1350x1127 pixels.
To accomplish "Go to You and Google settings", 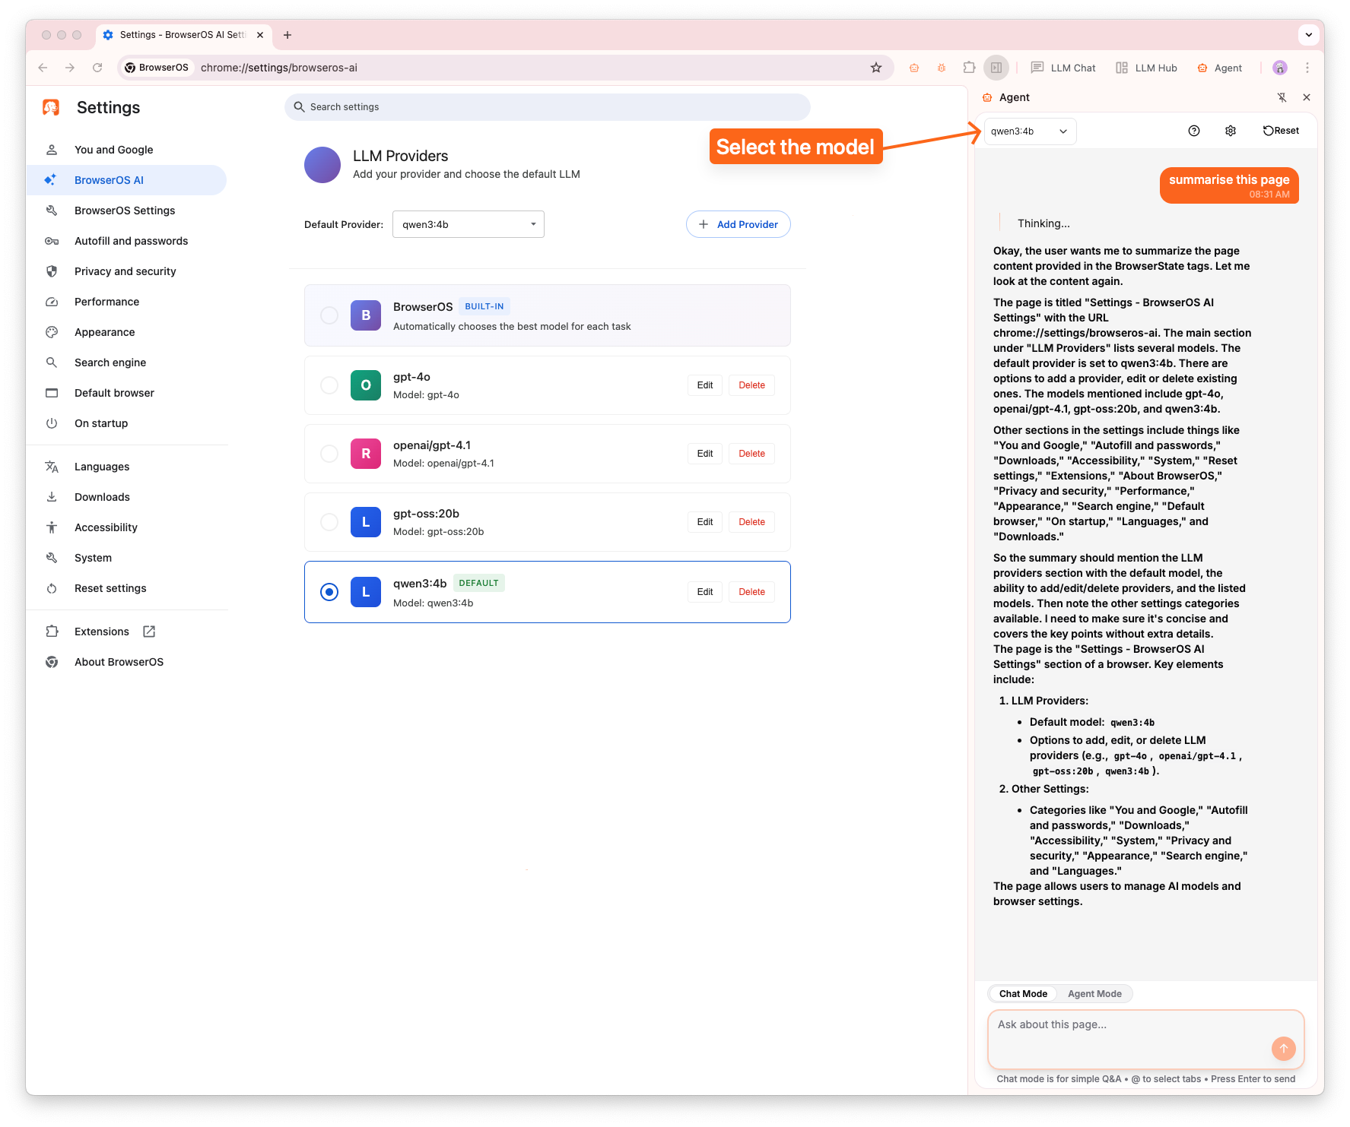I will (126, 150).
